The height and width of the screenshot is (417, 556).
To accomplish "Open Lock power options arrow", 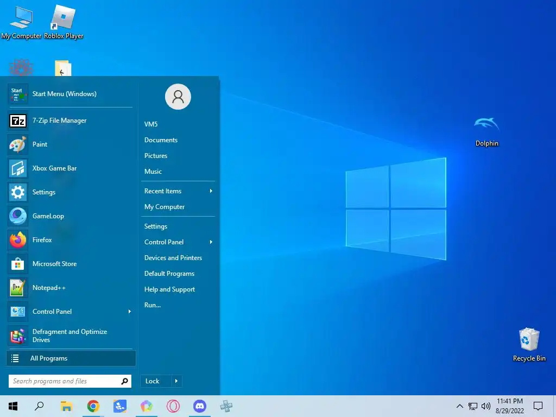I will point(176,381).
